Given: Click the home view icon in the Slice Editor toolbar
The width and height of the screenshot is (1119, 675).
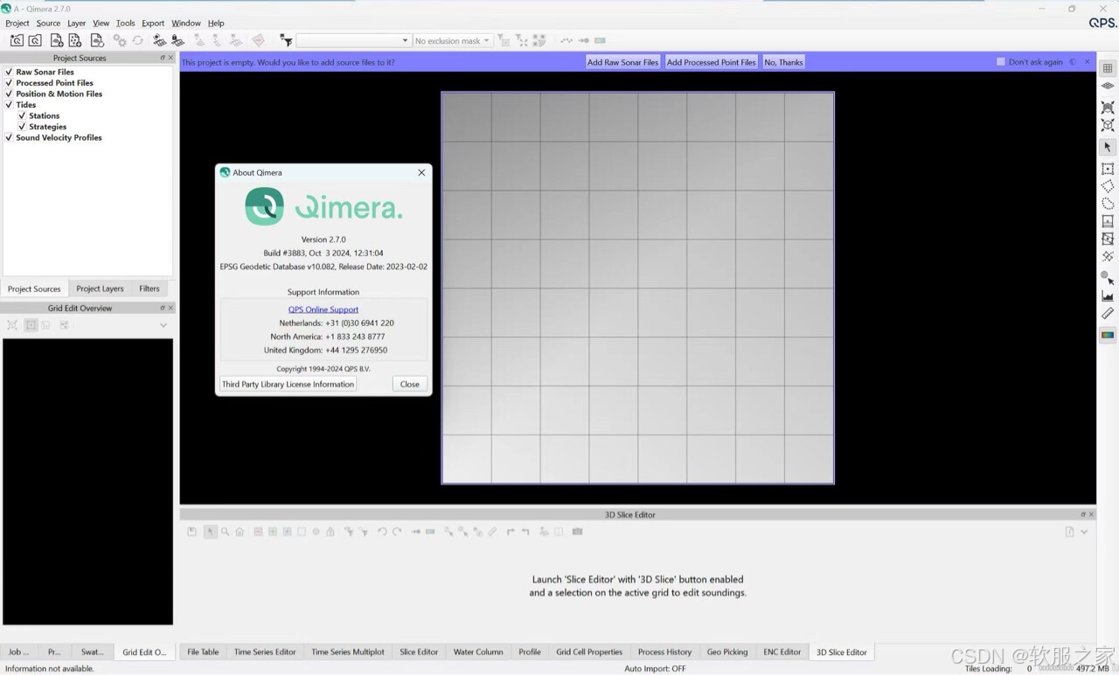Looking at the screenshot, I should coord(240,532).
